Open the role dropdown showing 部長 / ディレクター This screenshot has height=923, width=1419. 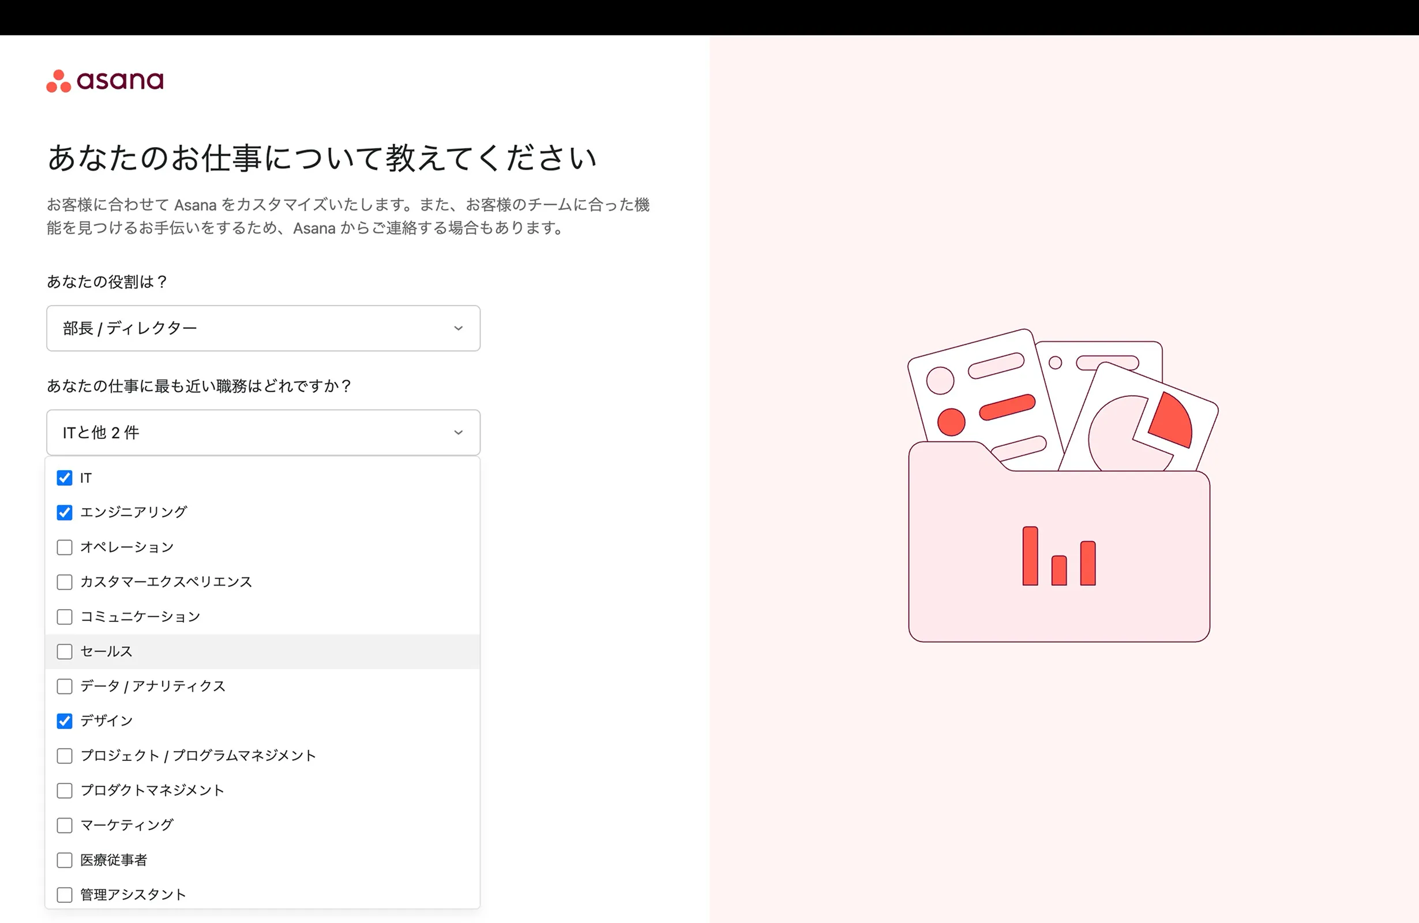click(x=263, y=328)
